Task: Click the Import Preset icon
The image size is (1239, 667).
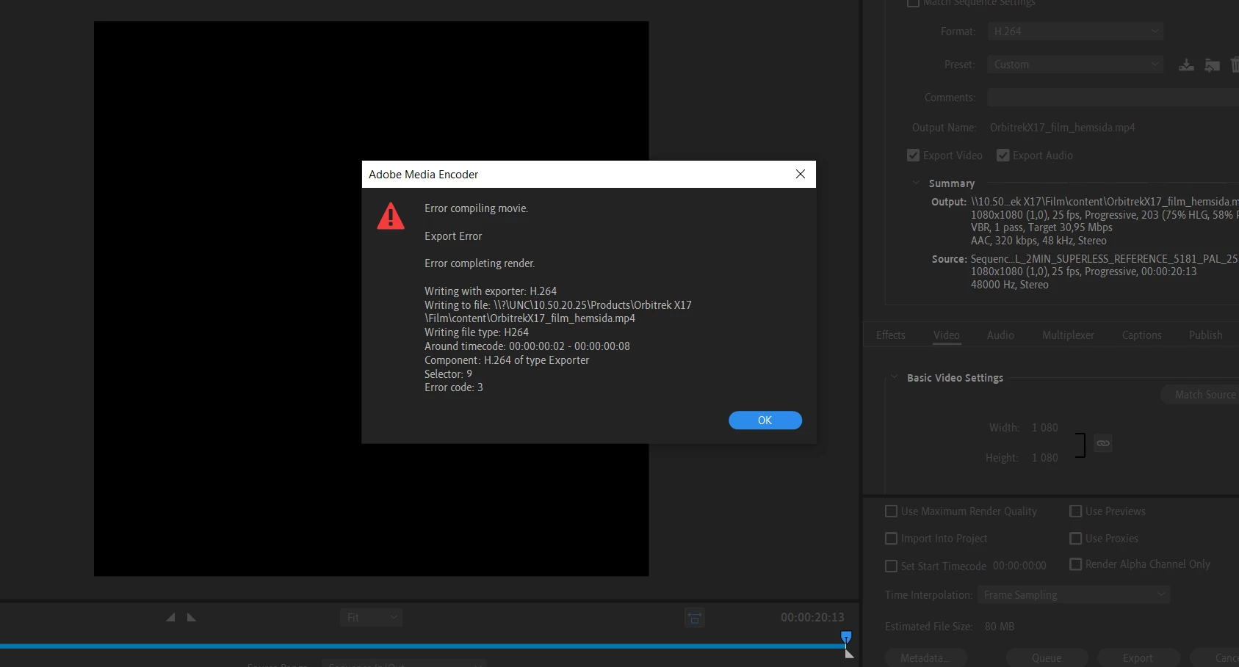Action: click(x=1213, y=65)
